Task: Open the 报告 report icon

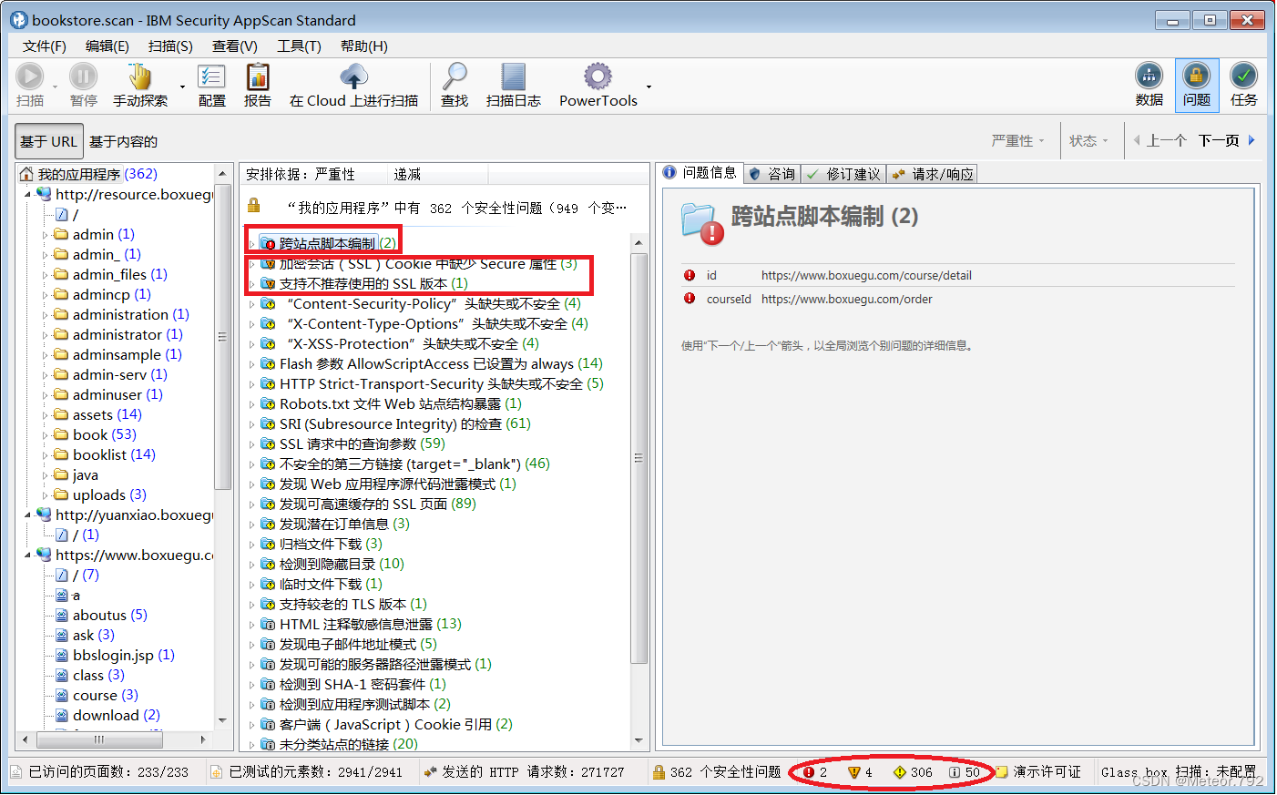Action: coord(258,76)
